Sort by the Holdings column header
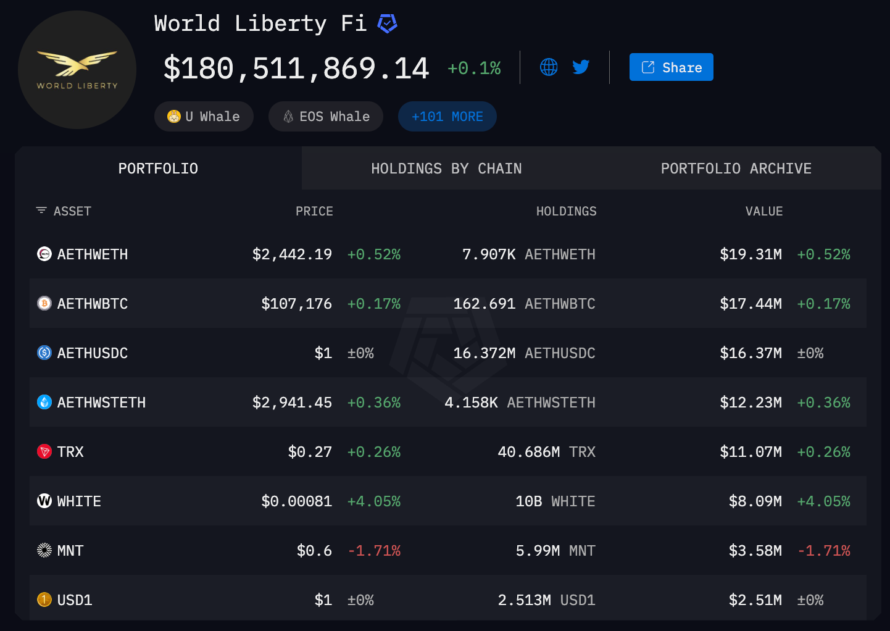This screenshot has height=631, width=890. (x=566, y=211)
